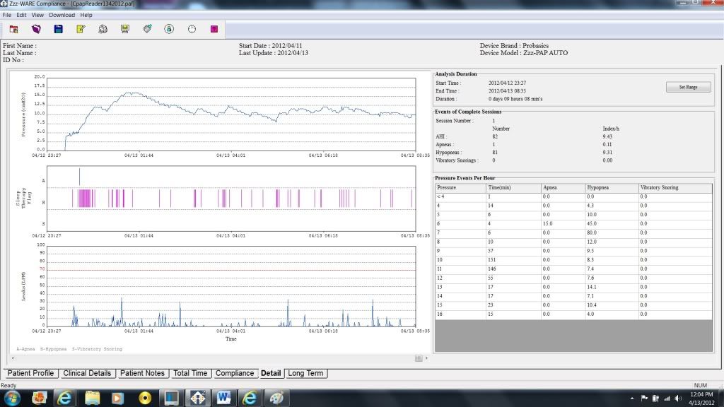
Task: Save data with the blue floppy disk icon
Action: 58,29
